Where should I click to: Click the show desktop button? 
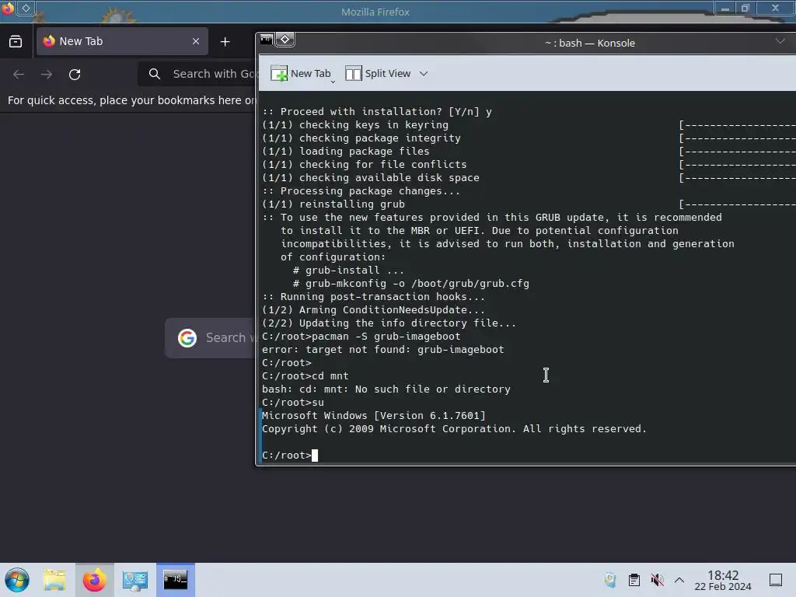[x=776, y=580]
